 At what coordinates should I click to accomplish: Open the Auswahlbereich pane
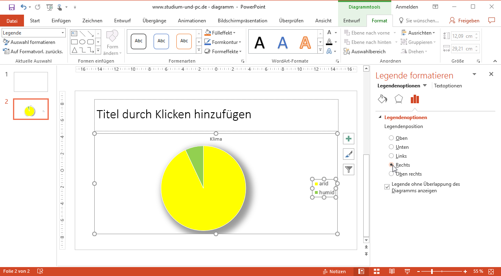(364, 52)
